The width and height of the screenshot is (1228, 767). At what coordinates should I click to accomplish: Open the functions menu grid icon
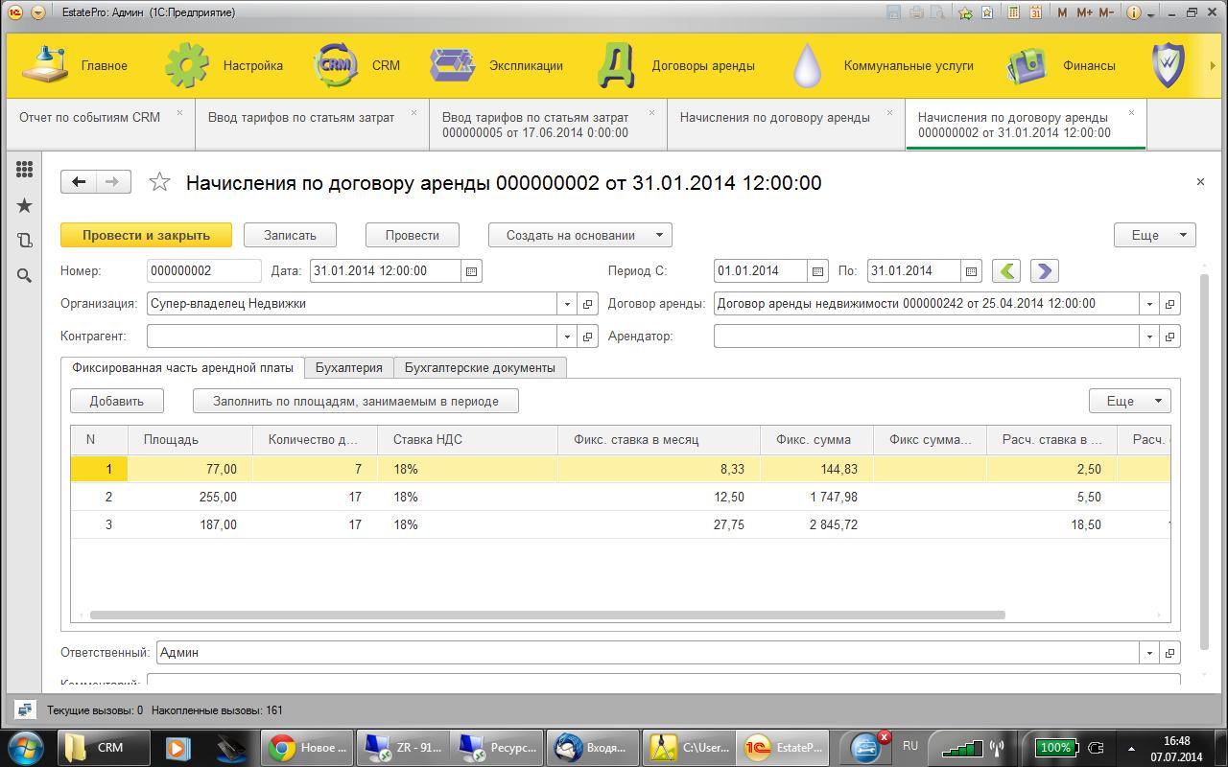coord(25,170)
